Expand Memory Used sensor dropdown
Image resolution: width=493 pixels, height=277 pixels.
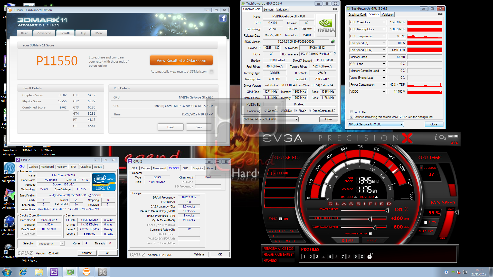click(x=384, y=57)
